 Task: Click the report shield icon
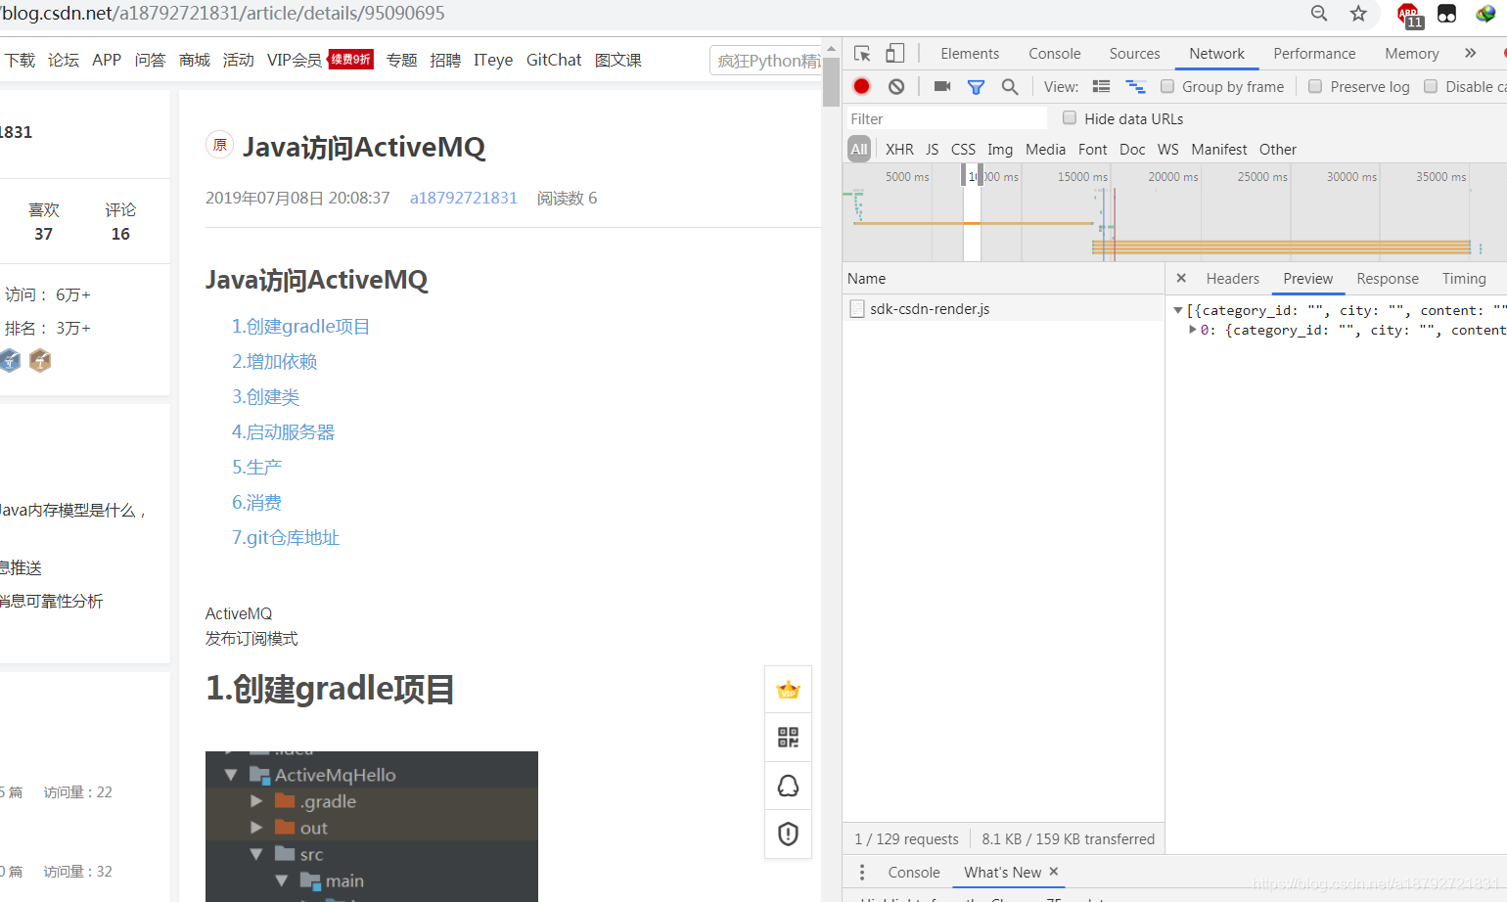click(x=788, y=834)
